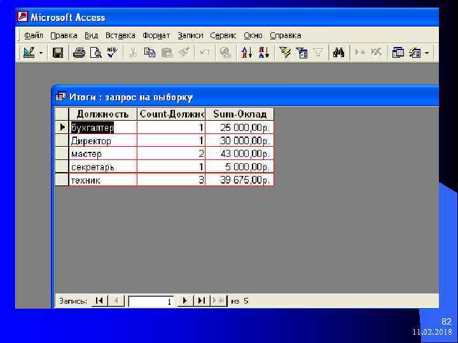Go to last record navigation button
Screen dimensions: 458x343
[202, 300]
